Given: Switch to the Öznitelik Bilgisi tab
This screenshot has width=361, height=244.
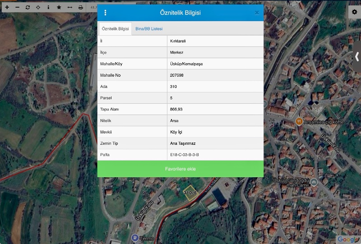Looking at the screenshot, I should point(115,29).
